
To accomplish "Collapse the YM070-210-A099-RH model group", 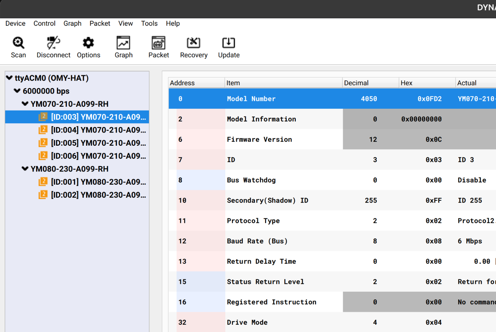I will [x=25, y=104].
